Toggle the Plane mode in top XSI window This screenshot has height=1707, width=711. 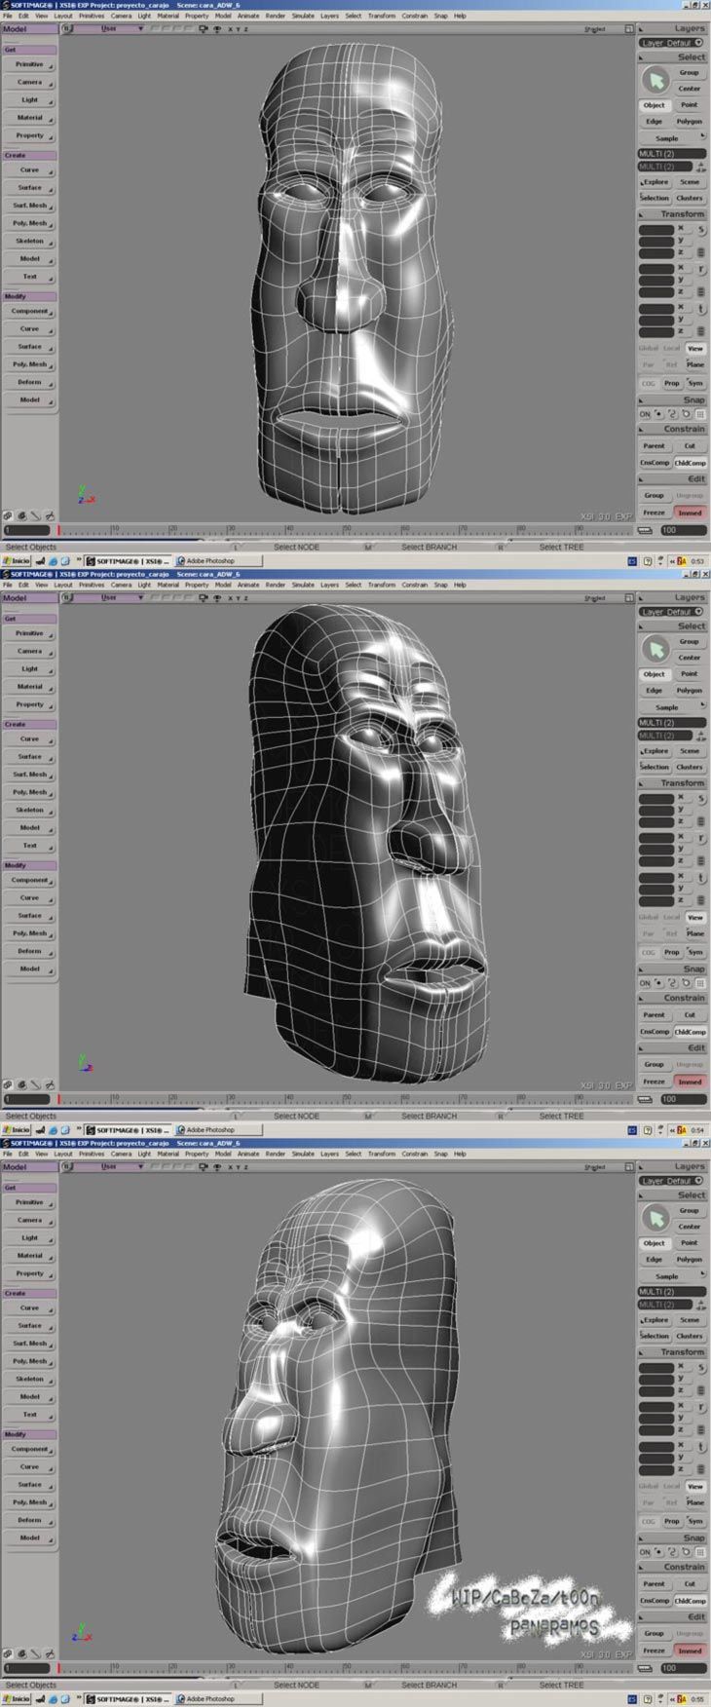(694, 364)
